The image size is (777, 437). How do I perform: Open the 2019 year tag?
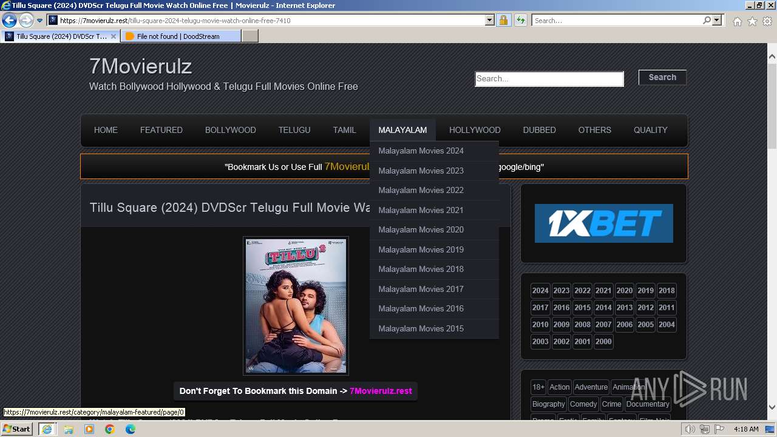tap(646, 291)
